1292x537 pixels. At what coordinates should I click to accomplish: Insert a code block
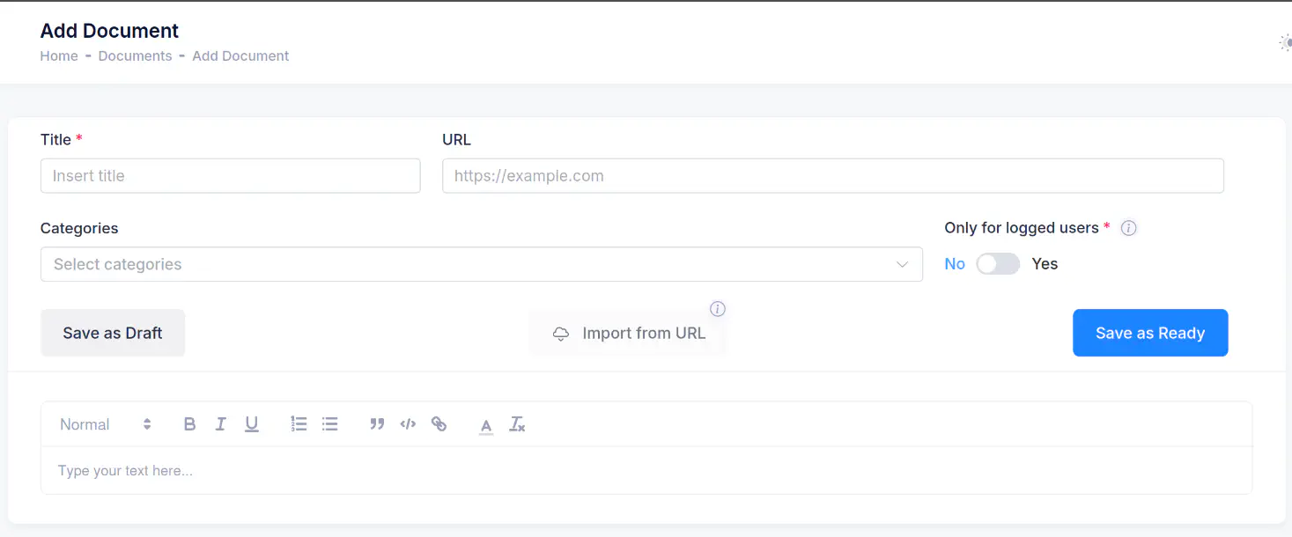click(408, 424)
